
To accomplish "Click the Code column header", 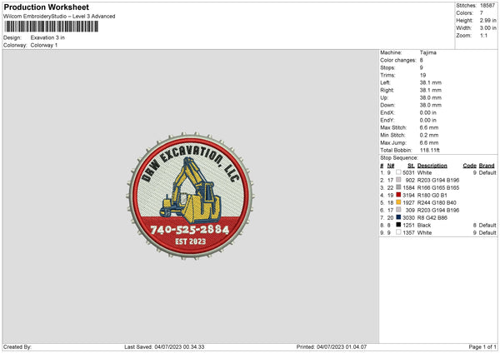I will point(469,166).
